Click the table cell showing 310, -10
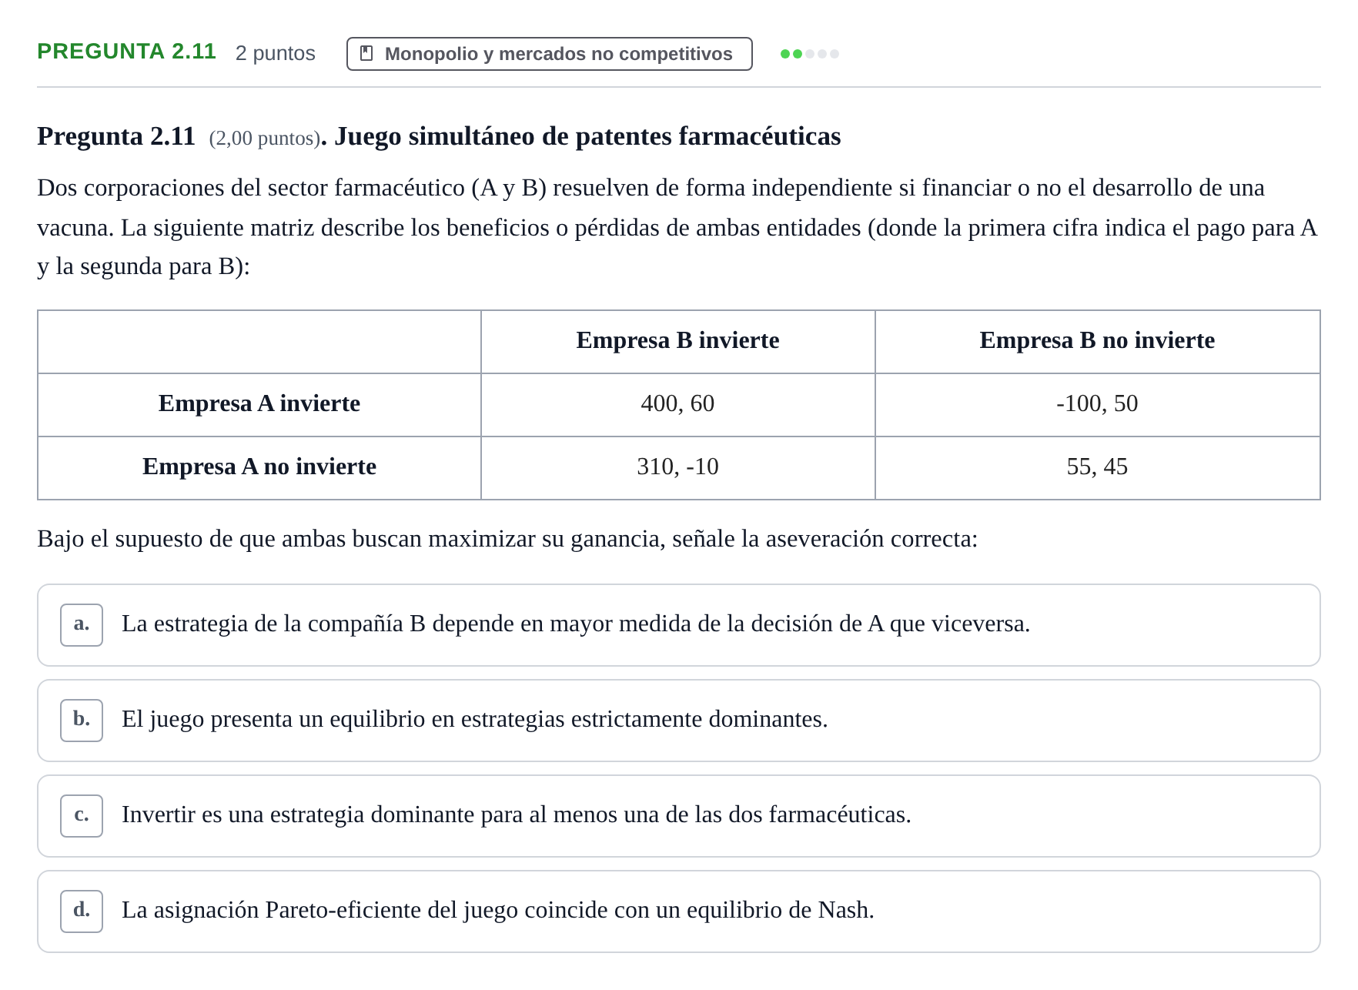This screenshot has width=1358, height=990. 677,468
